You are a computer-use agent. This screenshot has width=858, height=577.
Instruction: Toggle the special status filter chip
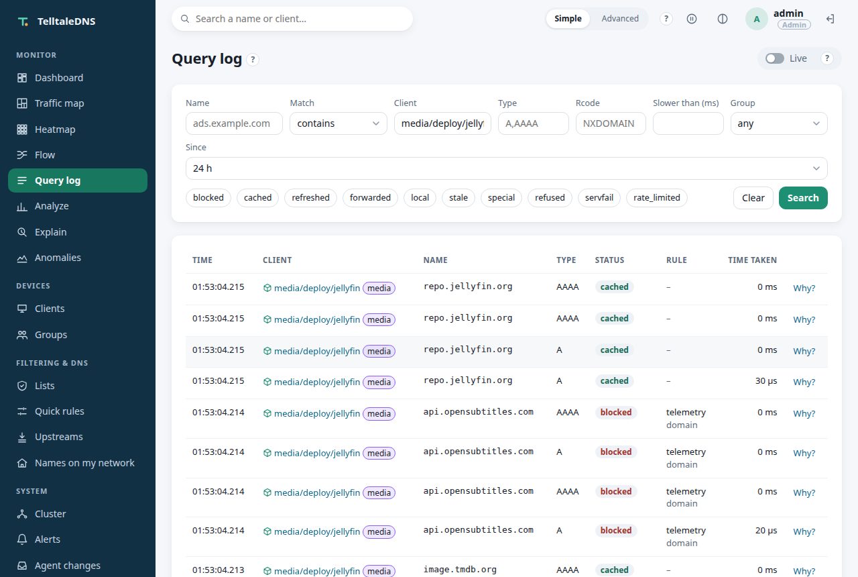[501, 198]
